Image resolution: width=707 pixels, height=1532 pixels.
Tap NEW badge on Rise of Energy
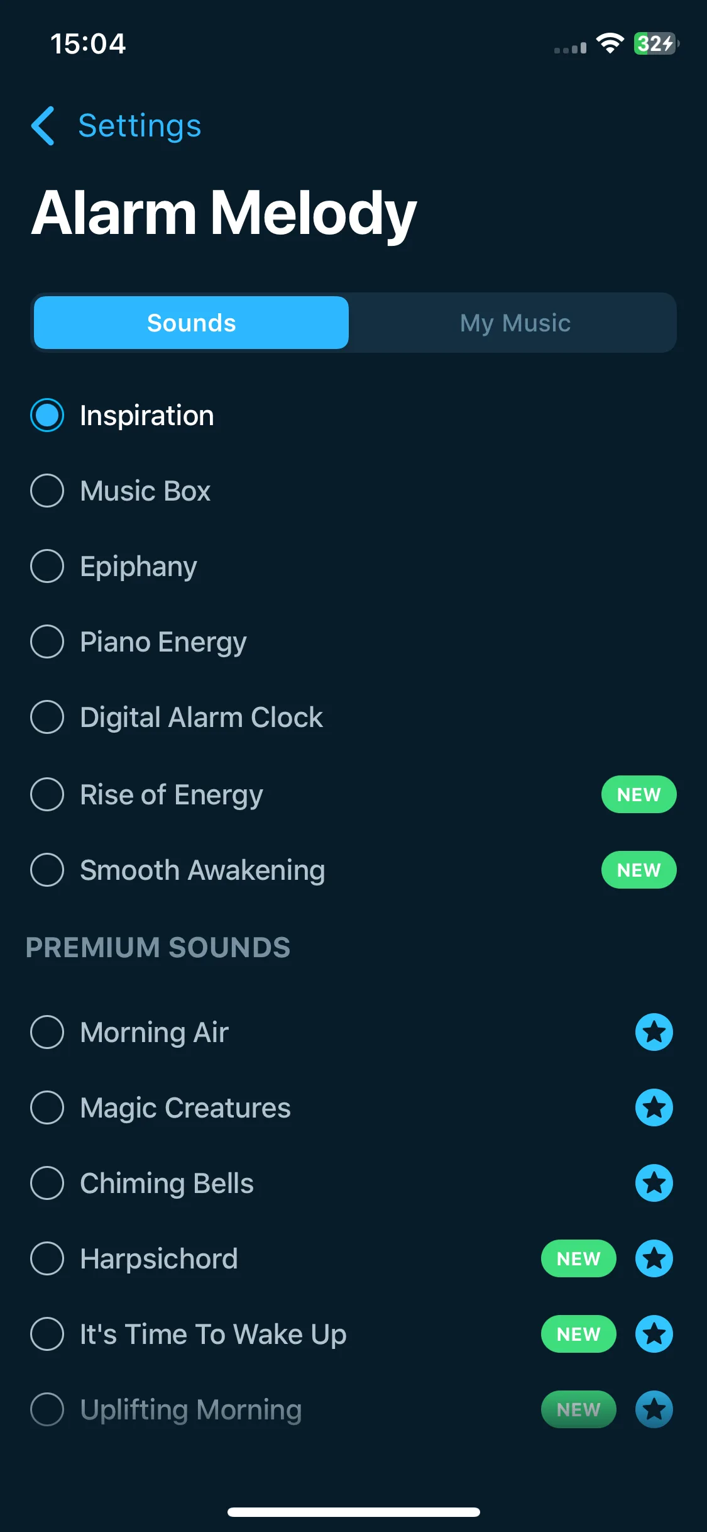[638, 794]
